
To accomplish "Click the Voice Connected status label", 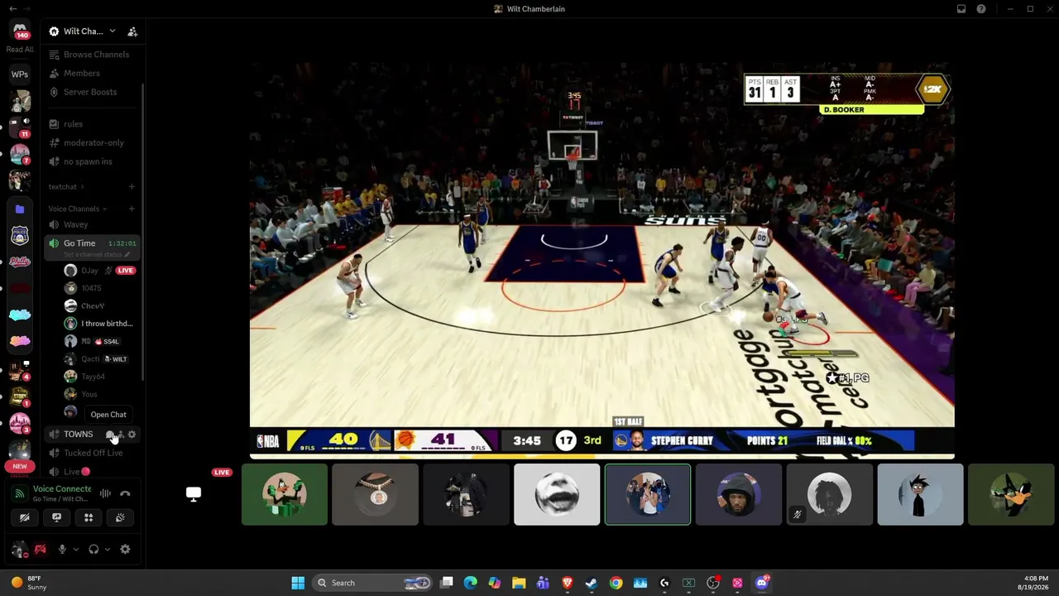I will (x=62, y=489).
